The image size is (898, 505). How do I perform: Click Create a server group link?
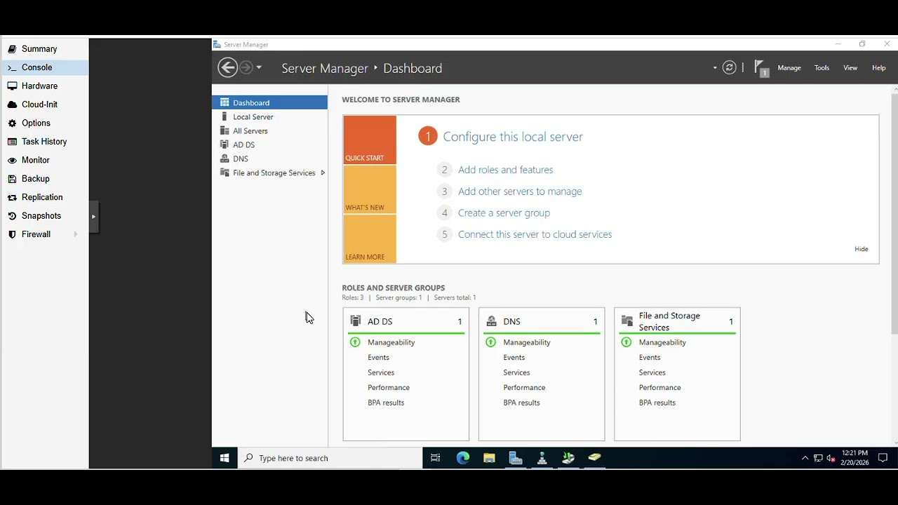click(x=504, y=213)
